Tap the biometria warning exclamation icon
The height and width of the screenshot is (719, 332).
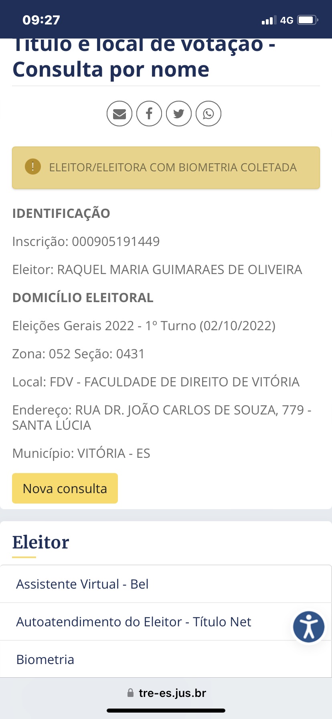point(33,167)
